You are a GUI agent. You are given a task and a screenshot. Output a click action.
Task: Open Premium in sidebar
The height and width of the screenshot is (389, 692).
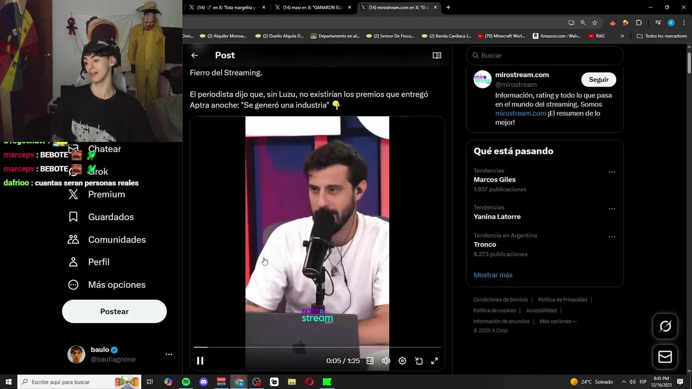(x=97, y=194)
